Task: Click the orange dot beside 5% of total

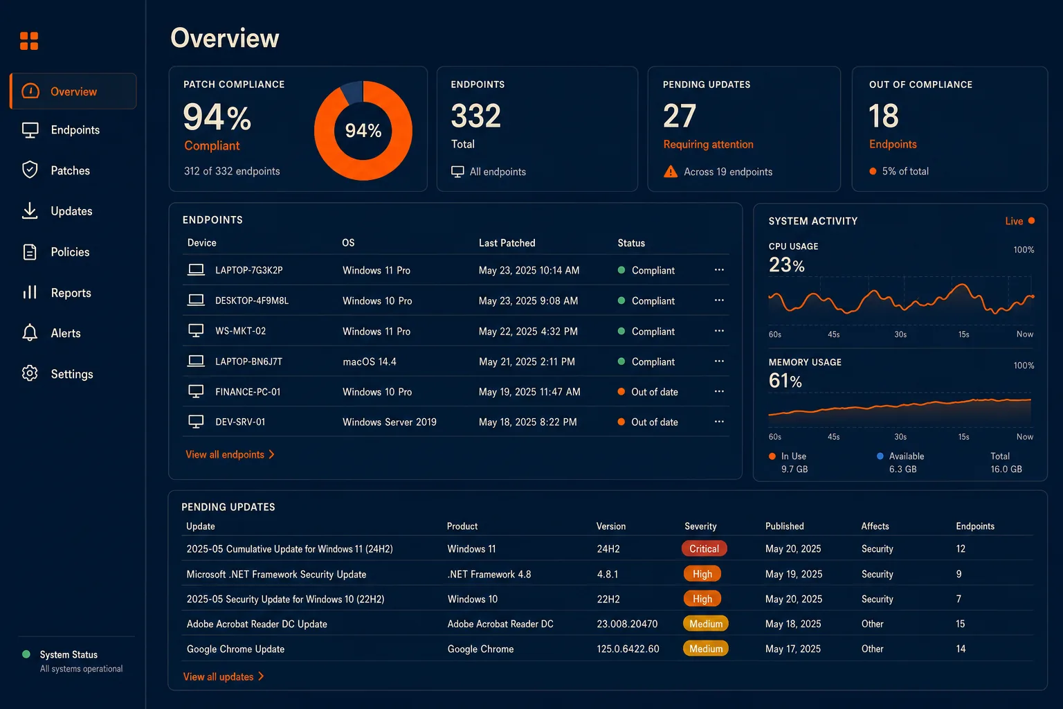Action: click(873, 171)
